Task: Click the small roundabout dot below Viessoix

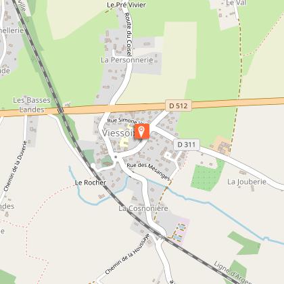Action: point(116,157)
